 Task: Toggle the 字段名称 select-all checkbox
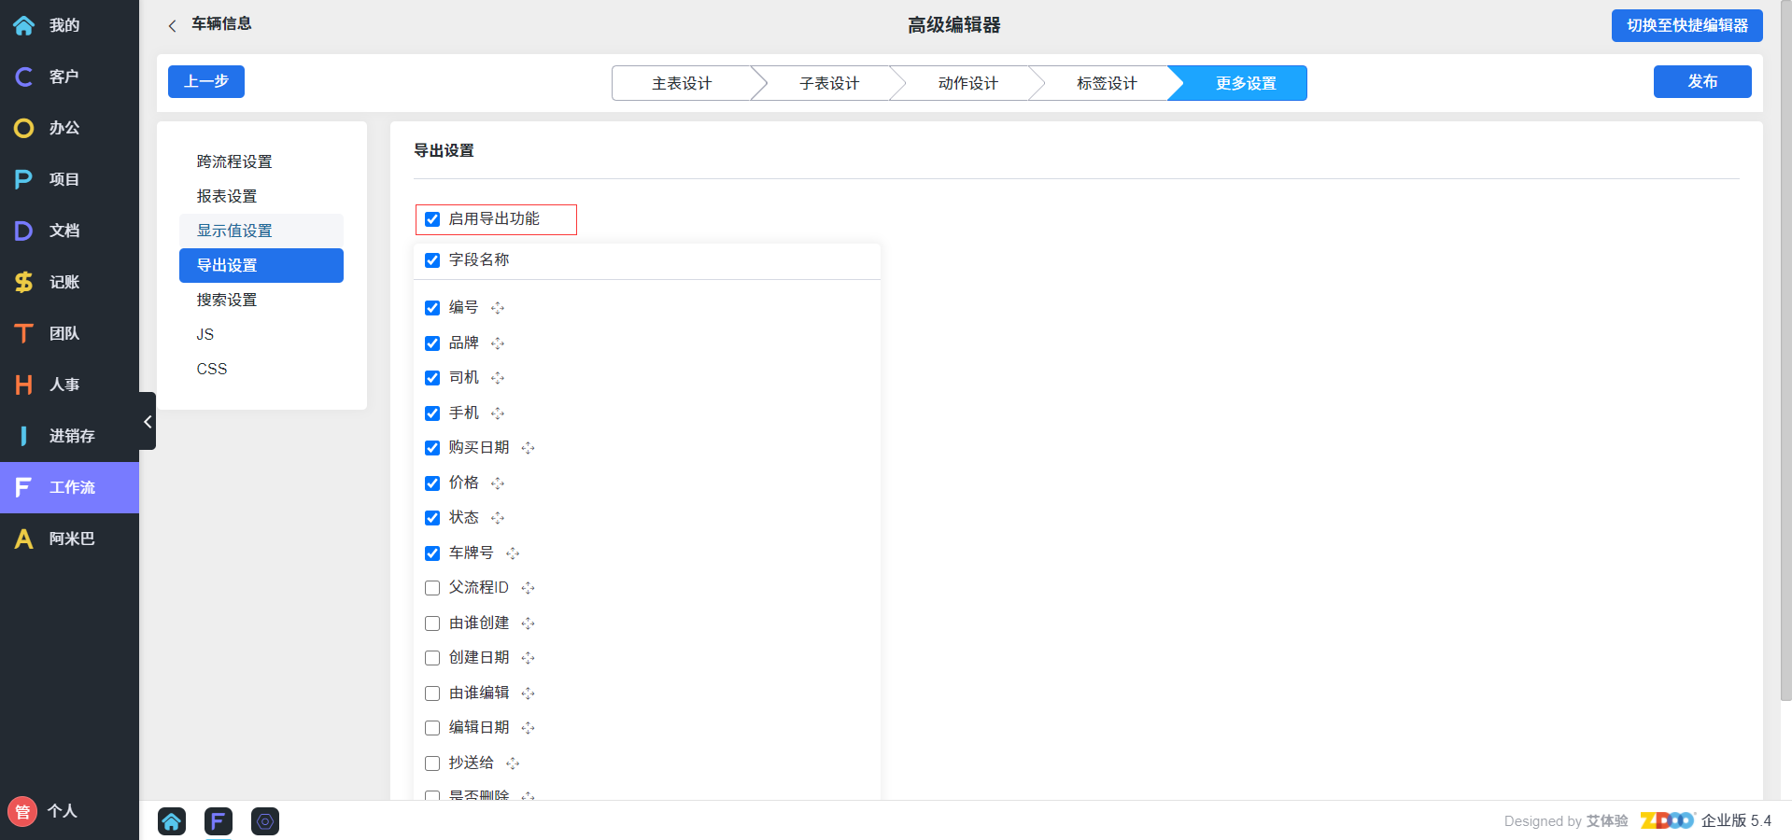(432, 260)
